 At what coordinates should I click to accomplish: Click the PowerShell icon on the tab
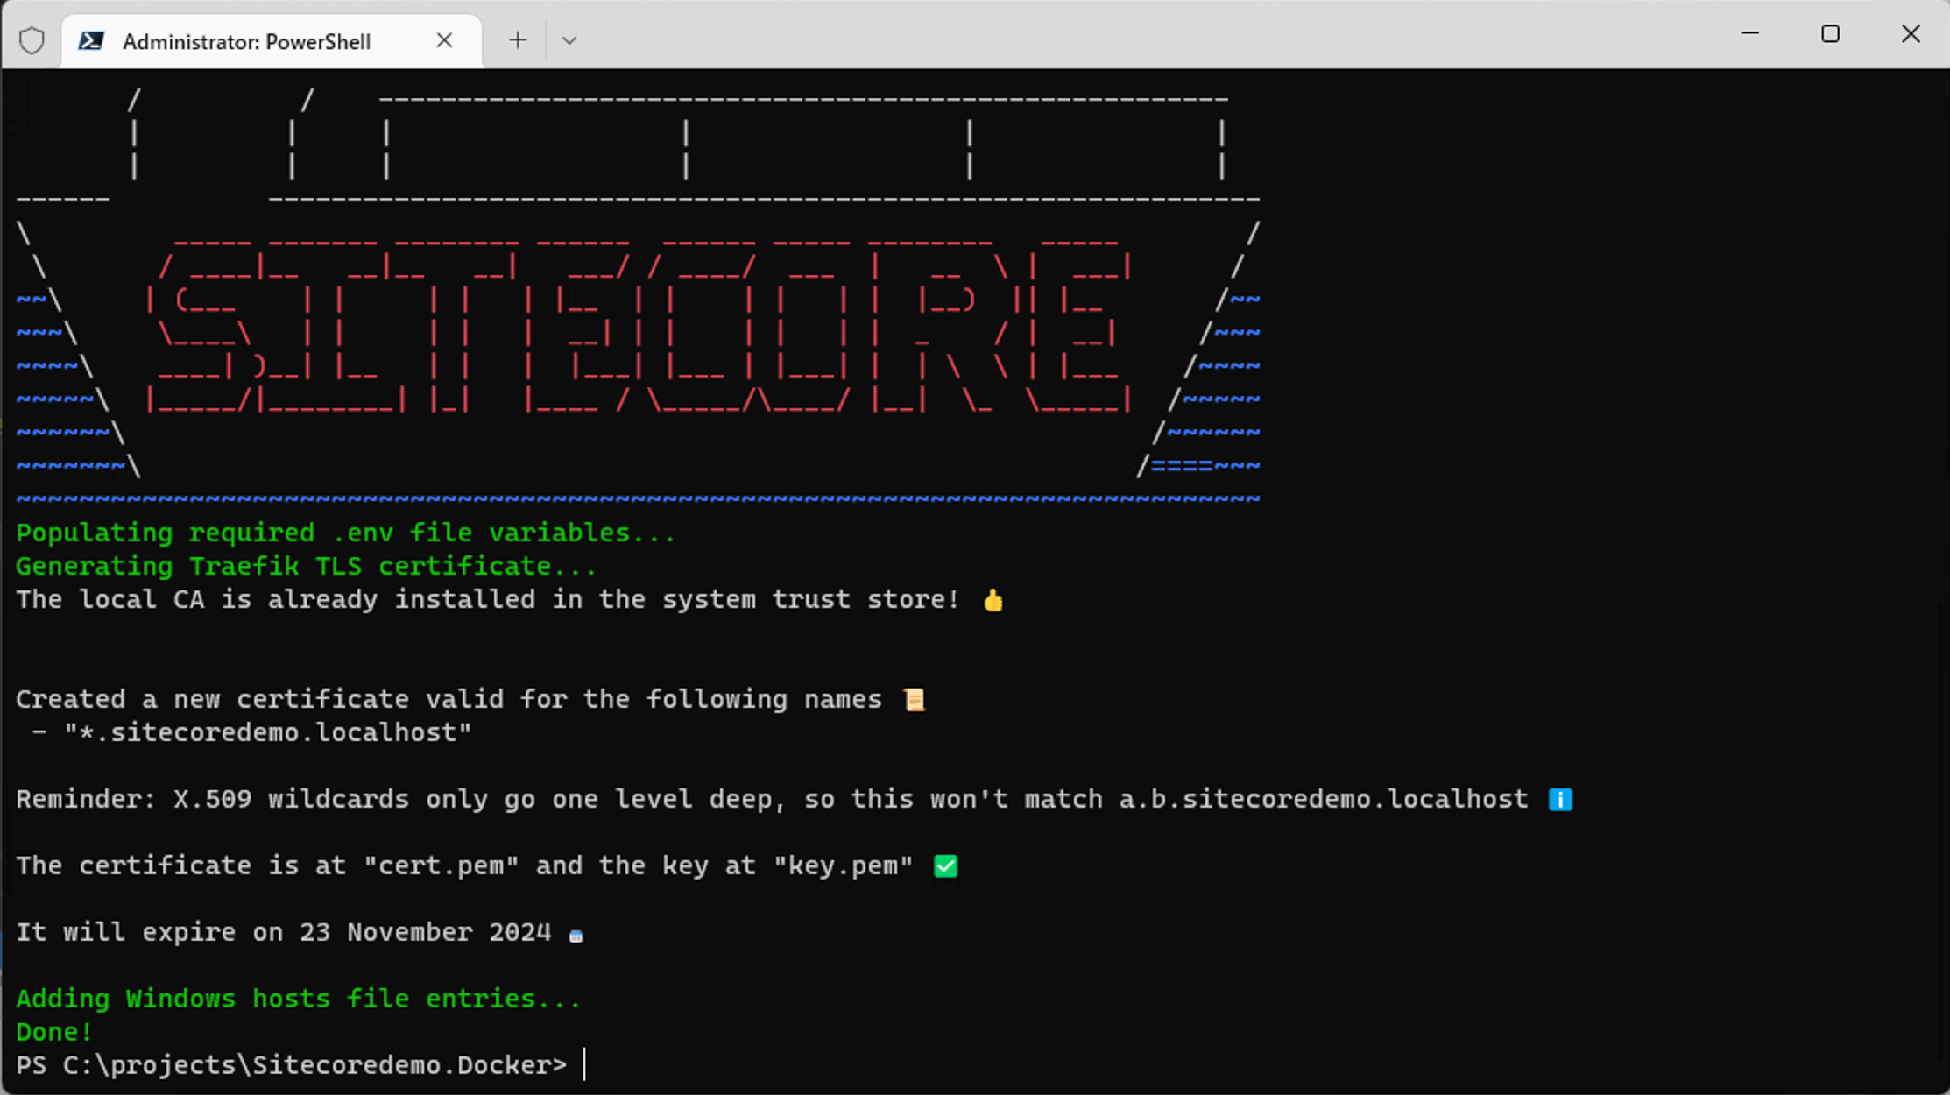[91, 40]
